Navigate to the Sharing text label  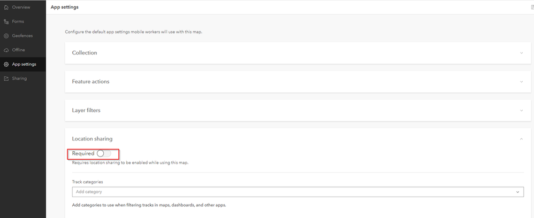point(19,79)
